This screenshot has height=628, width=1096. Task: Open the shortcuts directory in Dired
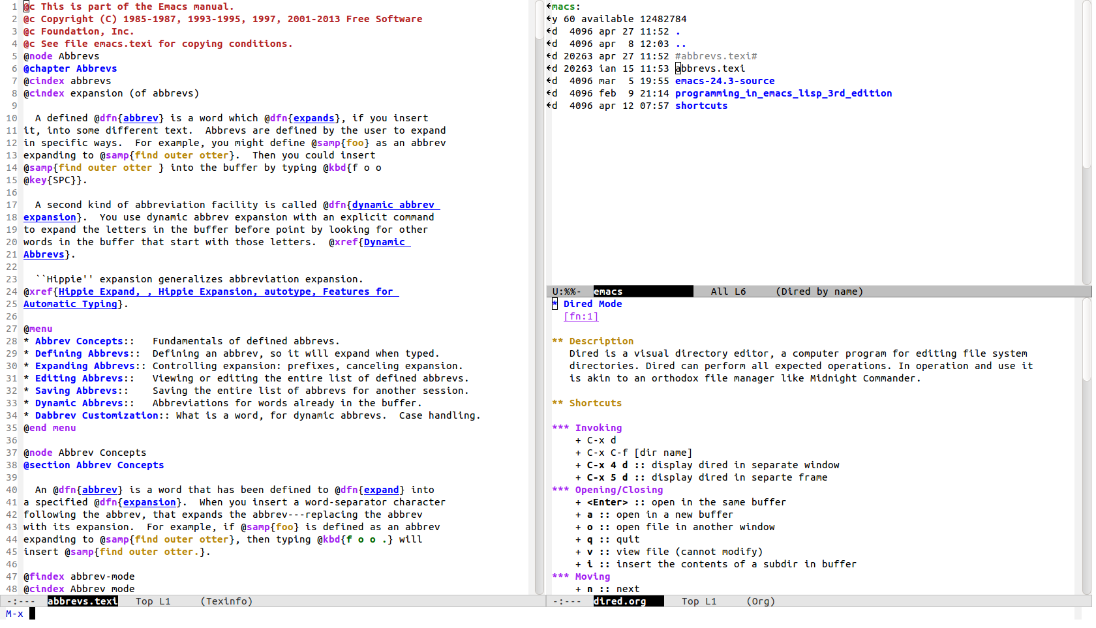[x=701, y=106]
